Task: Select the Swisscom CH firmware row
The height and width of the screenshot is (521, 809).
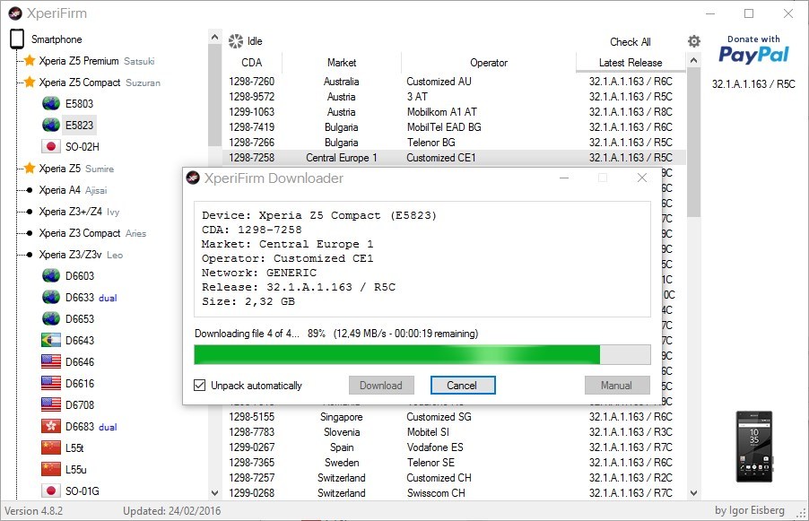Action: pyautogui.click(x=454, y=493)
